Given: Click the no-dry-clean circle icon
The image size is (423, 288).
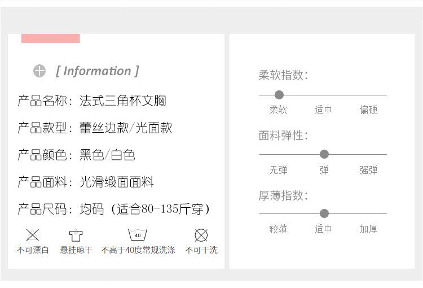Looking at the screenshot, I should point(201,235).
